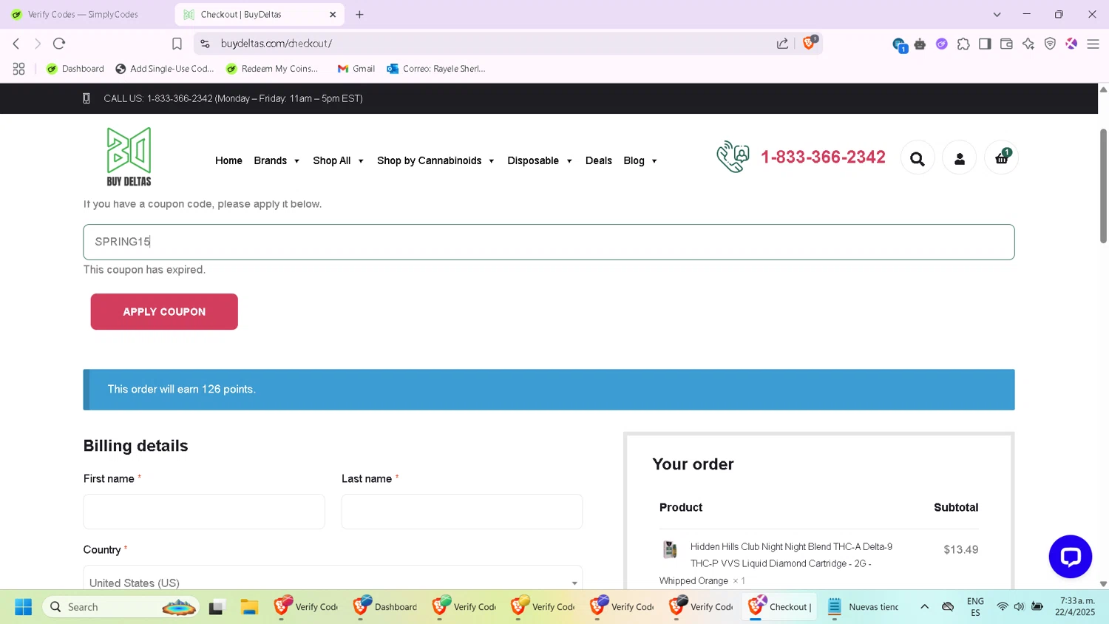Click the Buy Deltas logo
Viewport: 1109px width, 624px height.
click(129, 157)
